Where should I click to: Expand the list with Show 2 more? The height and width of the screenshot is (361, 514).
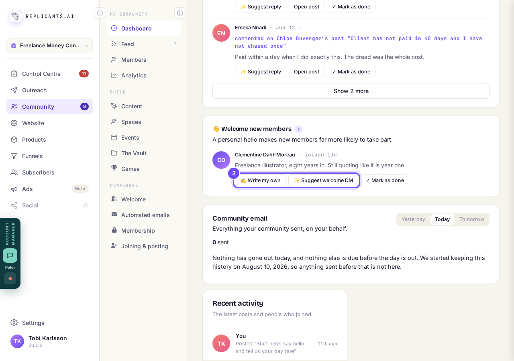coord(351,91)
